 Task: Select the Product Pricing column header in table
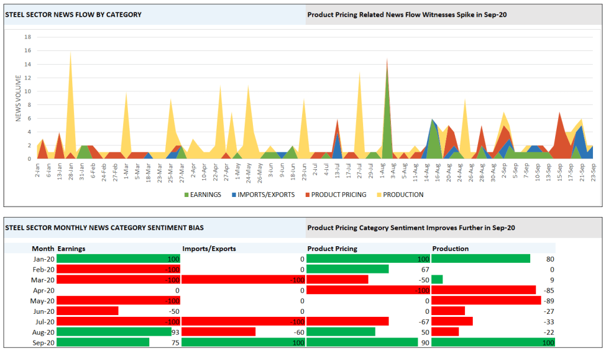pyautogui.click(x=332, y=249)
